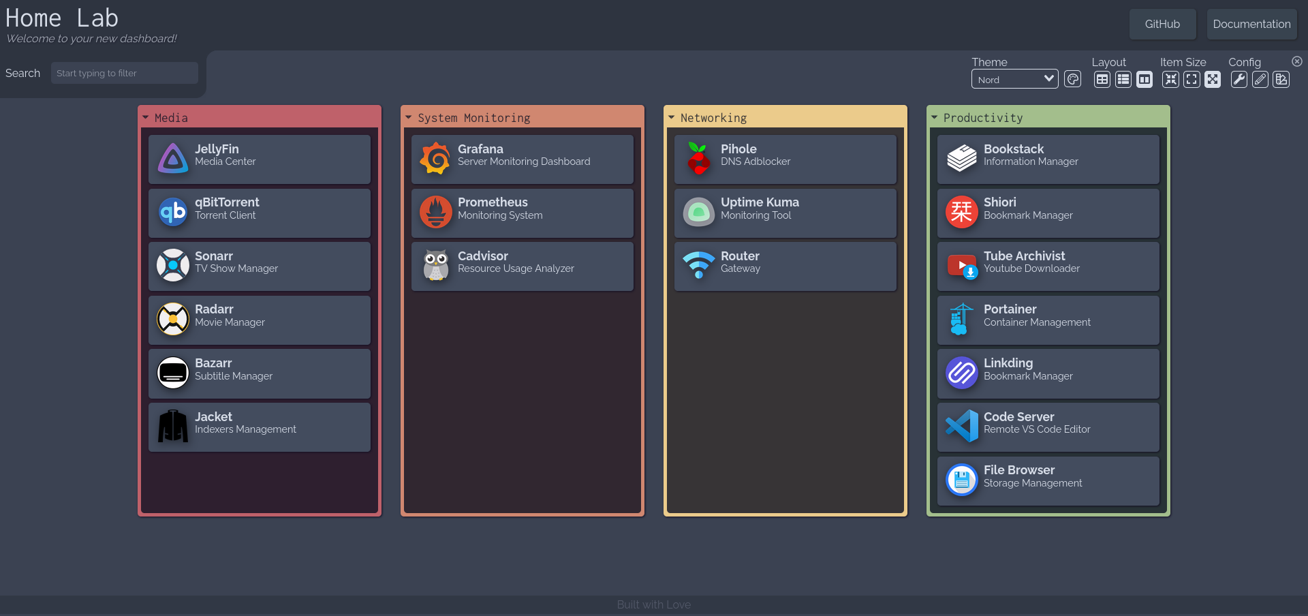This screenshot has height=616, width=1308.
Task: Open Linkding purple link icon
Action: 962,373
